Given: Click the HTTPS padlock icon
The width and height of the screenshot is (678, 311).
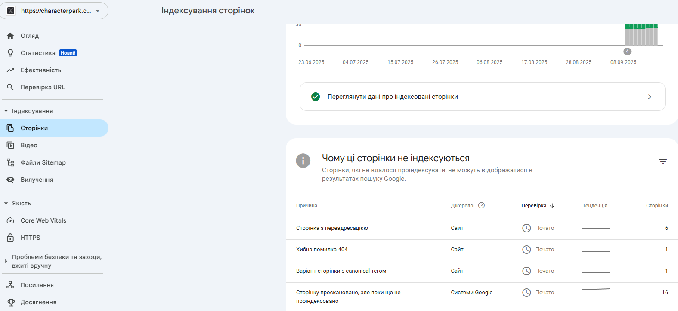Looking at the screenshot, I should 10,238.
